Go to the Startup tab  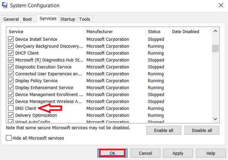(68, 19)
